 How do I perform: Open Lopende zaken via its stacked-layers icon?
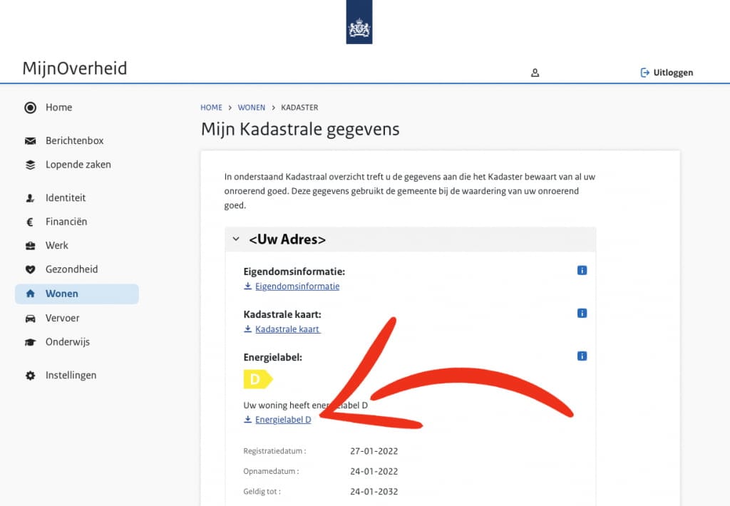click(30, 165)
